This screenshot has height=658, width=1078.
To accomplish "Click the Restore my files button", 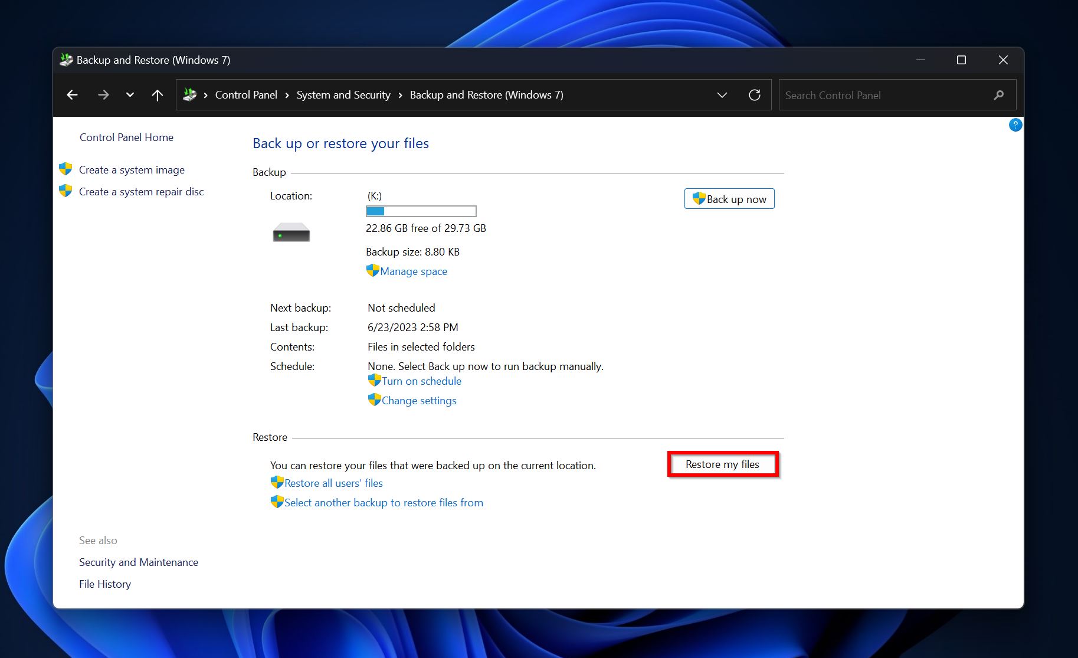I will tap(722, 464).
